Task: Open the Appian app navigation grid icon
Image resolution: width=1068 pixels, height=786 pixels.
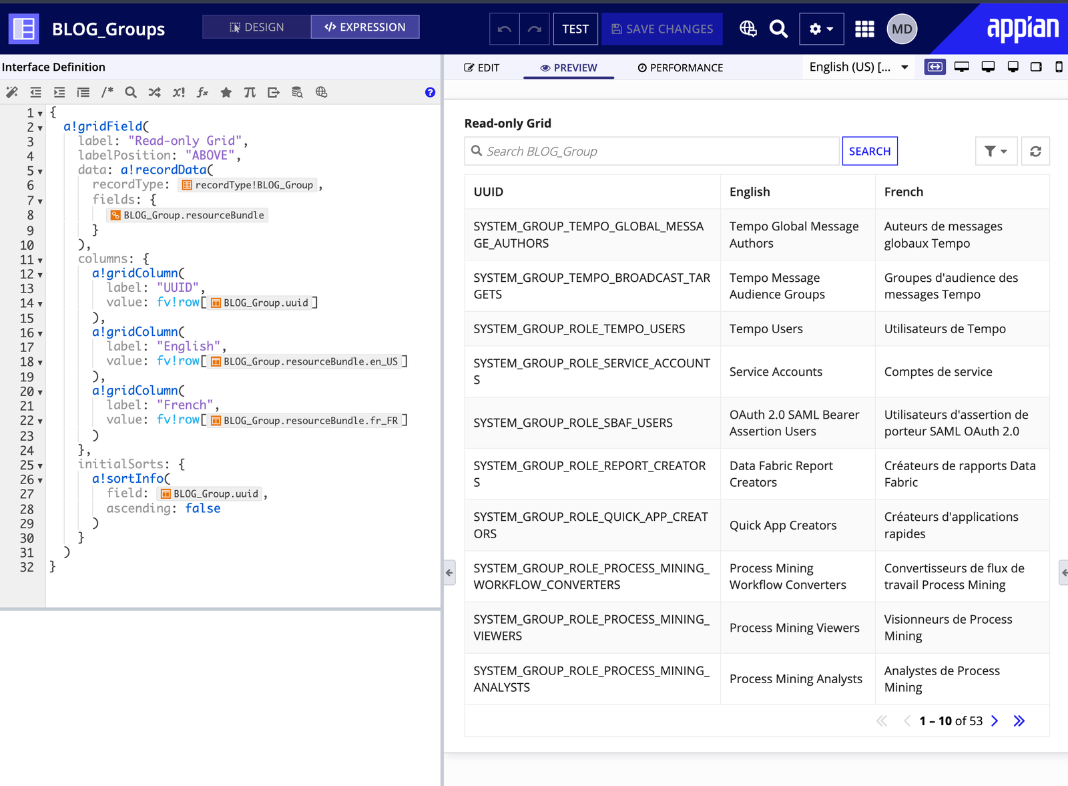Action: tap(864, 29)
